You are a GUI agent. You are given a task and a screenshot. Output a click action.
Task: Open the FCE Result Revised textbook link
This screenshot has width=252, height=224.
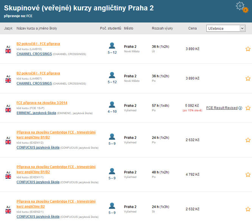(222, 108)
